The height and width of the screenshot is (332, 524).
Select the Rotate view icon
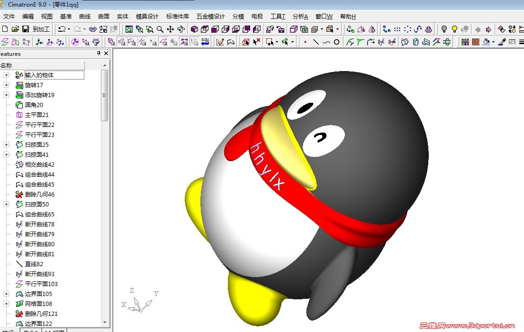pos(181,29)
